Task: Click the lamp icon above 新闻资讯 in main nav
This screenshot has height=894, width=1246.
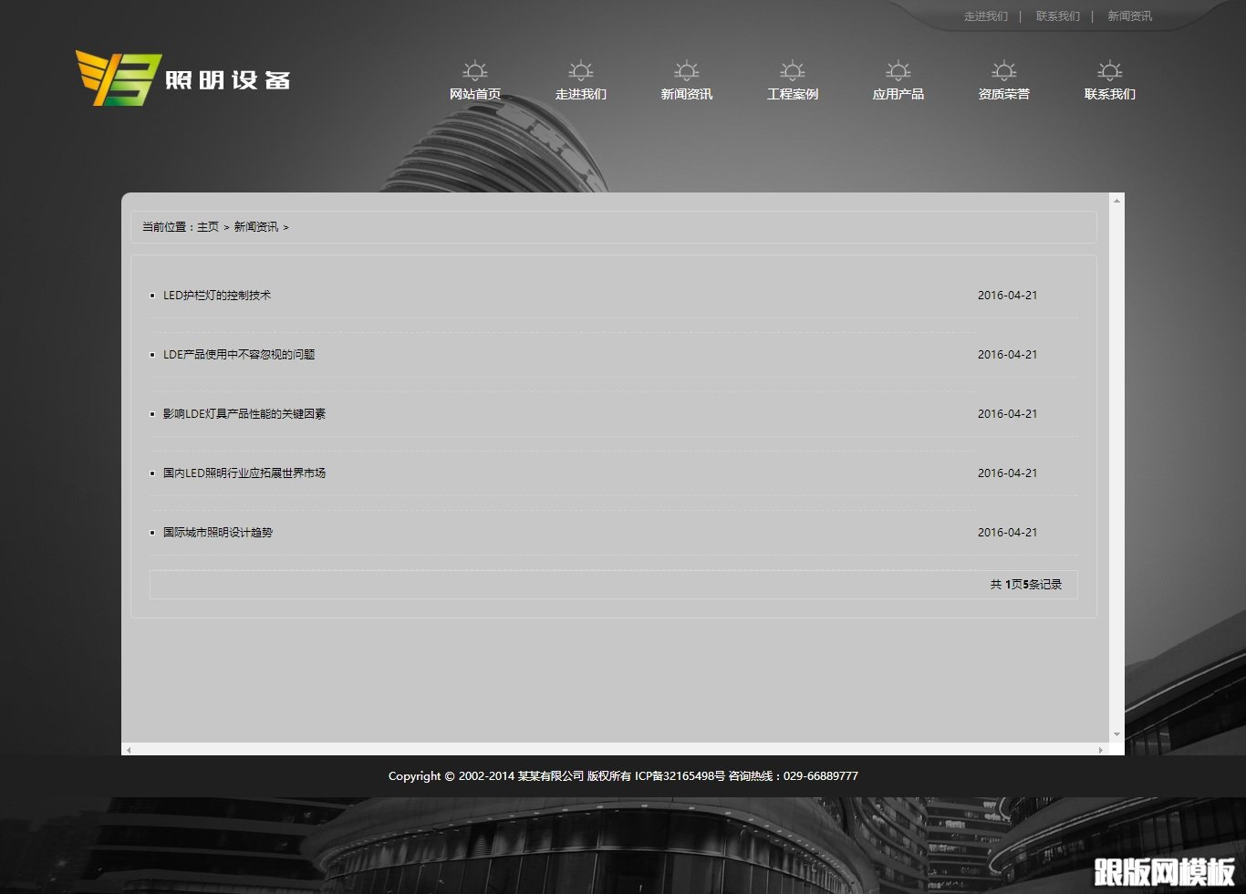Action: click(x=687, y=70)
